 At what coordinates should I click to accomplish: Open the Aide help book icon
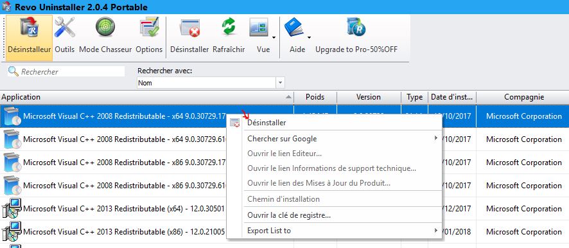(294, 27)
